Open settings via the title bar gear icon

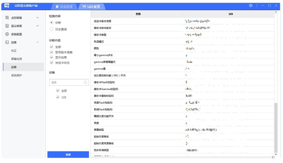click(251, 5)
